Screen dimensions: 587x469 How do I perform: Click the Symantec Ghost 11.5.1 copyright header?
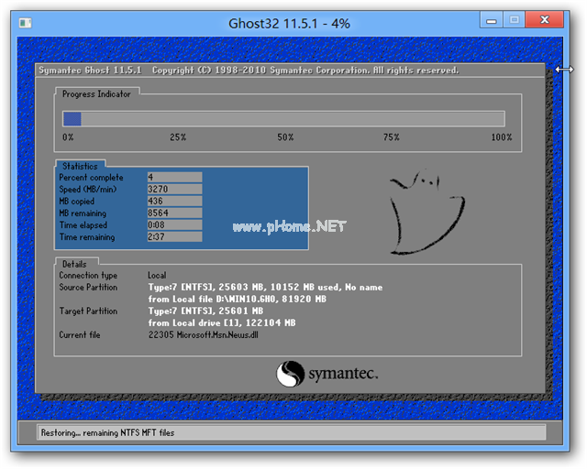tap(249, 71)
